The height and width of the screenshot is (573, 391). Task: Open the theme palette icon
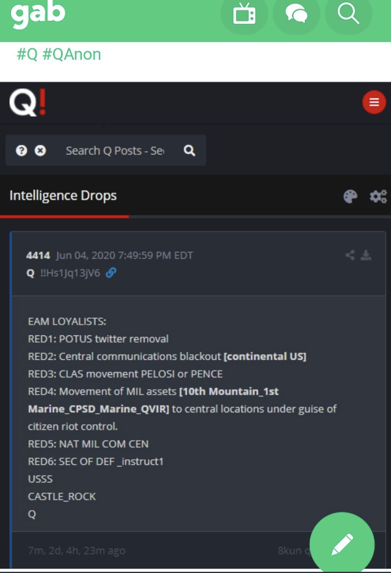click(x=351, y=196)
